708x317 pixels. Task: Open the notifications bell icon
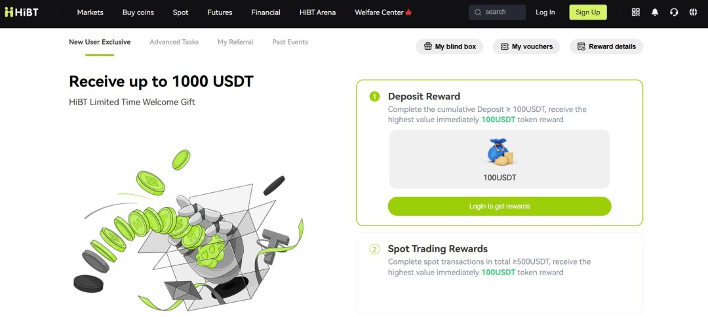655,12
